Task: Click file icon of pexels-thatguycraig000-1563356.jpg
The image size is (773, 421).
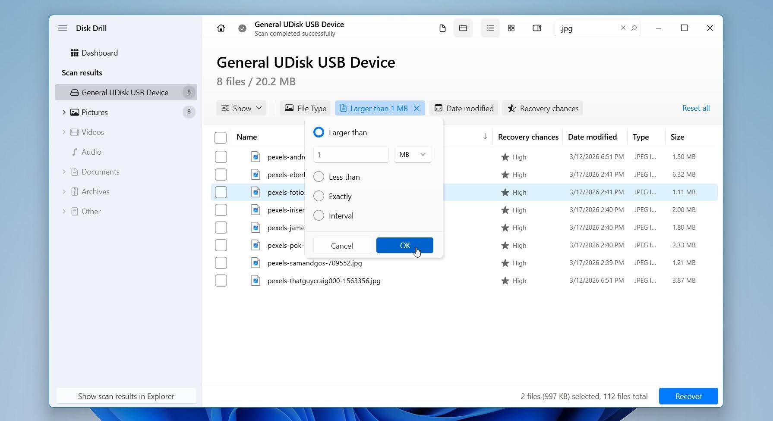Action: tap(256, 281)
